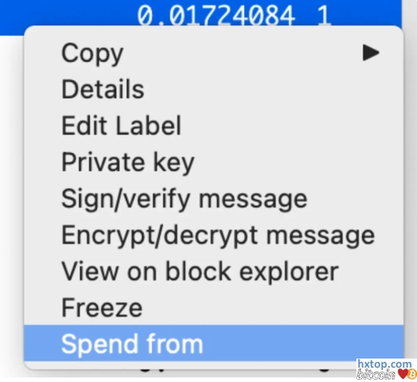Open the hxtop.com watermark link
This screenshot has height=382, width=417.
pos(384,364)
